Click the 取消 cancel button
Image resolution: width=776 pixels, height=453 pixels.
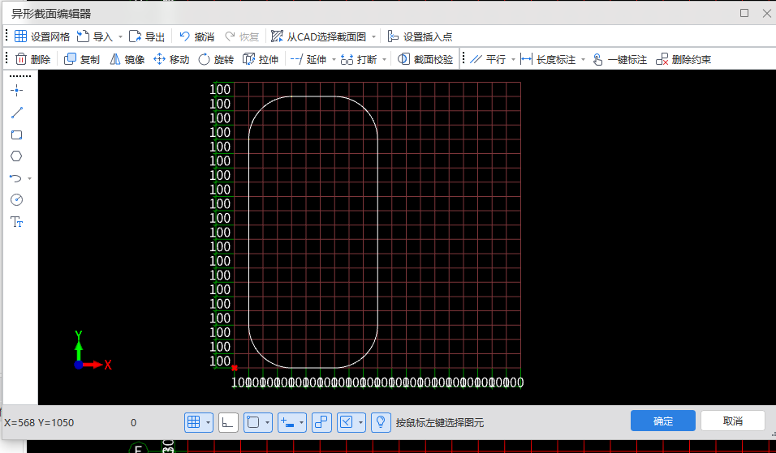733,421
